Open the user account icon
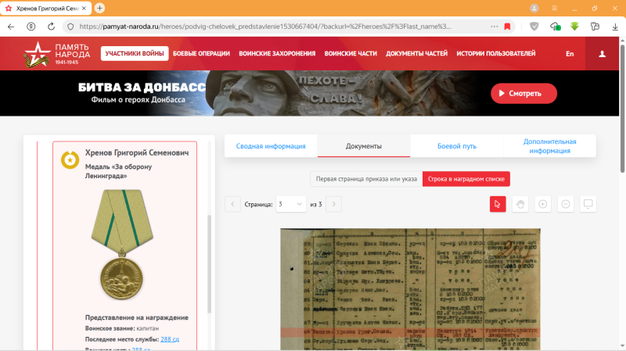 tap(602, 54)
